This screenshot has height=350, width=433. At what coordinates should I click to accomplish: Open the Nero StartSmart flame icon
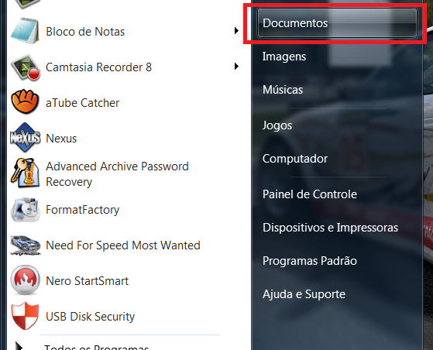(25, 280)
